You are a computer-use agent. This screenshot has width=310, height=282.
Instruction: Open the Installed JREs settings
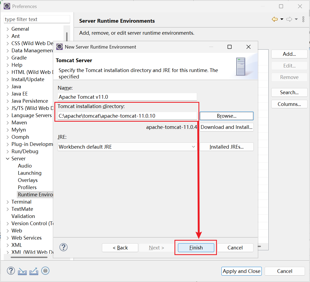point(226,147)
